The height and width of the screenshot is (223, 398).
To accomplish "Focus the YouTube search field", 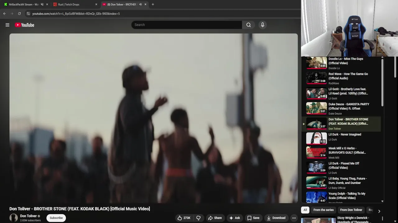I will point(187,25).
